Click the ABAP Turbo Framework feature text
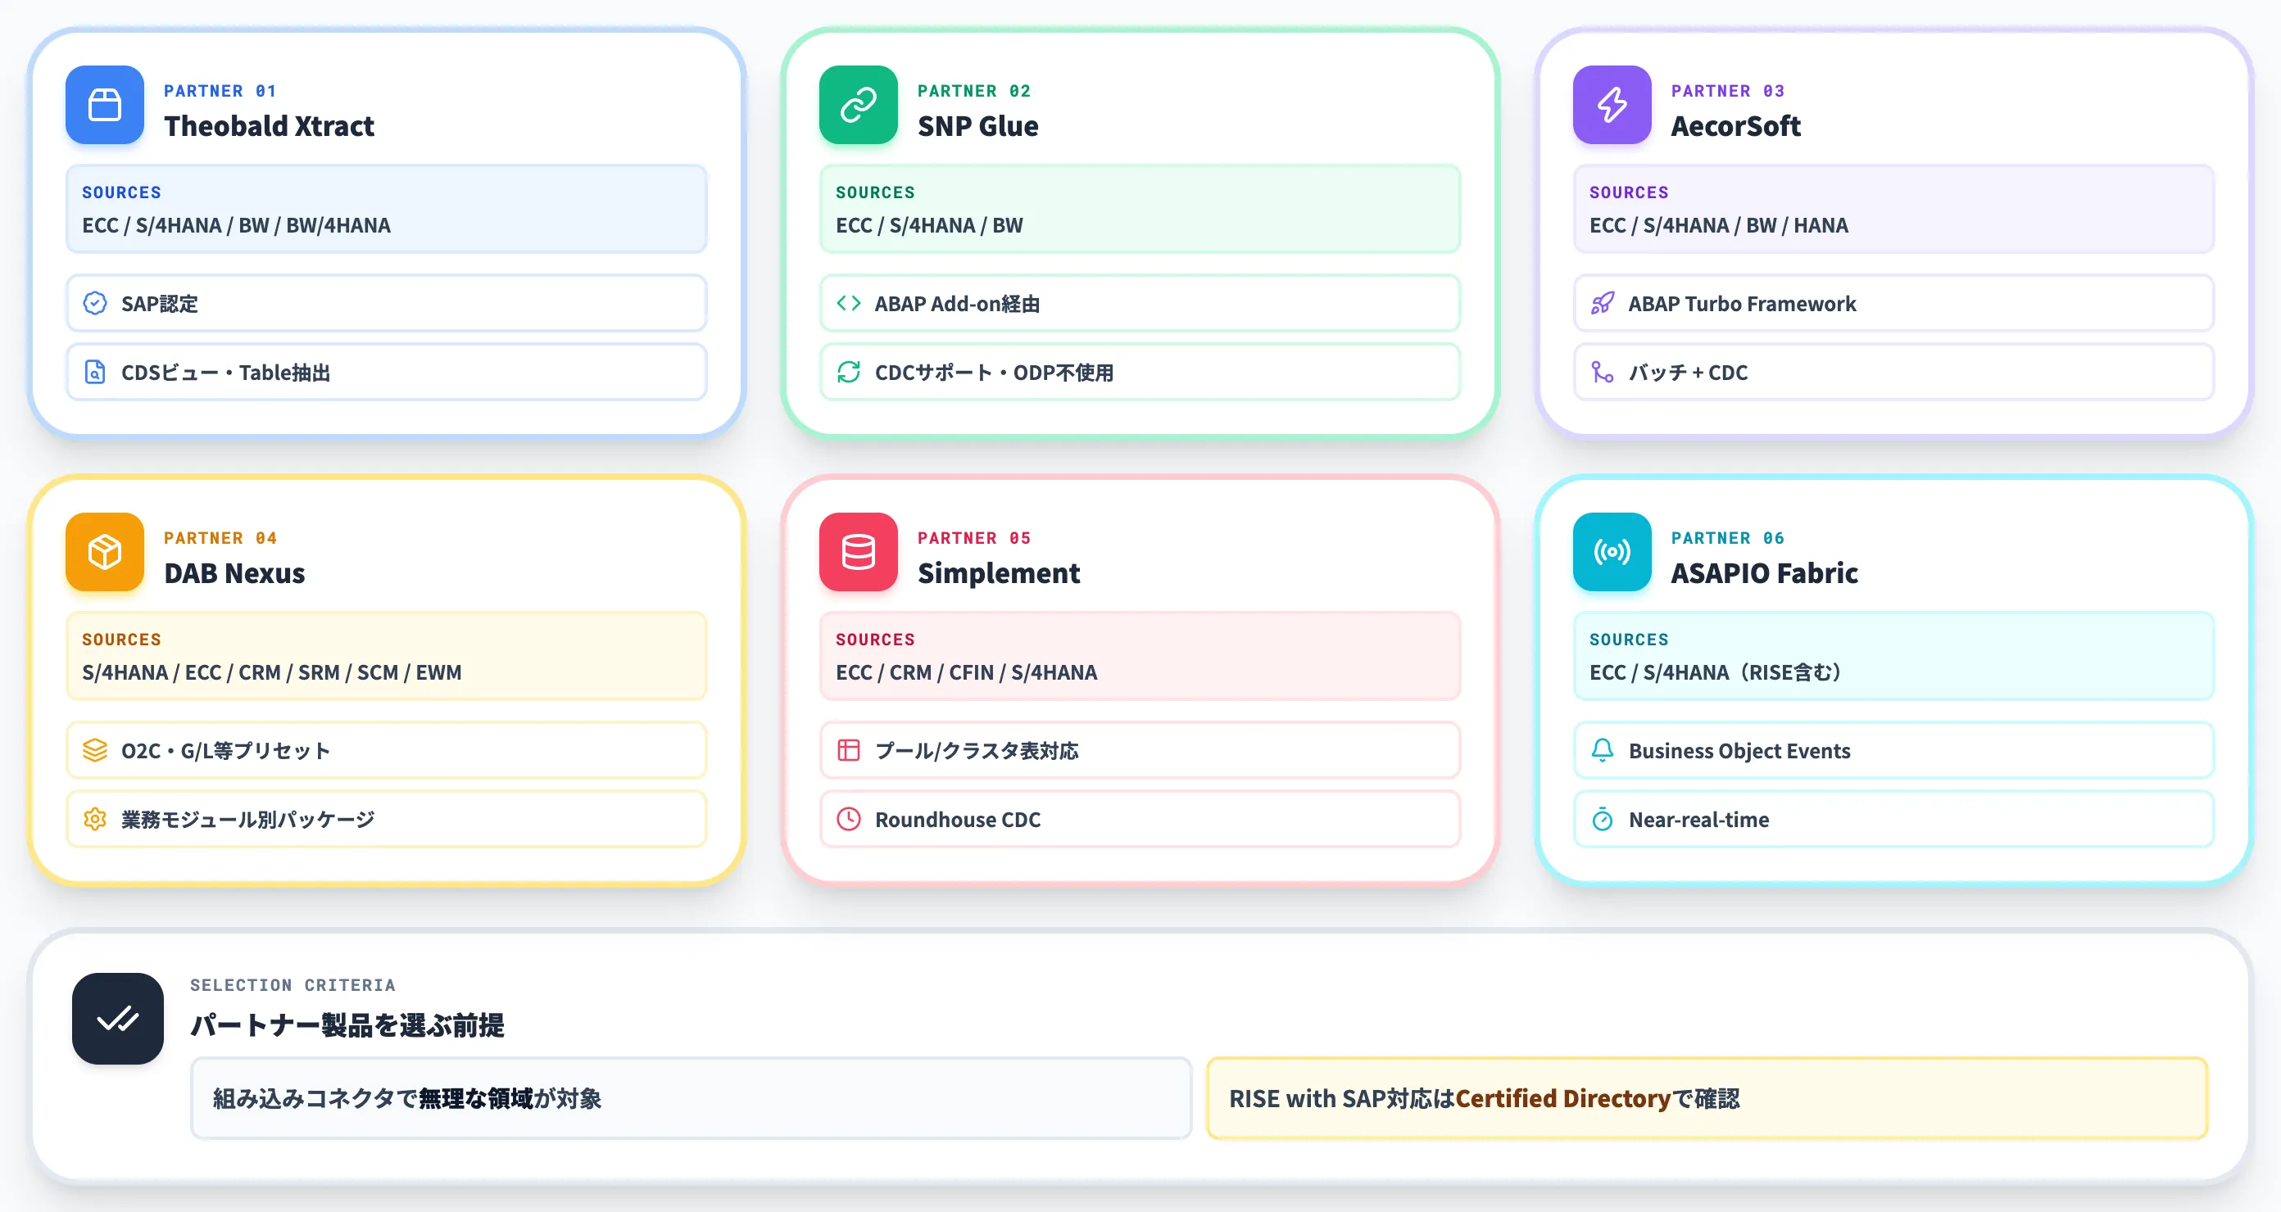The width and height of the screenshot is (2281, 1212). (x=1742, y=303)
